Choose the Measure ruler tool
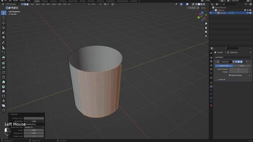 (4, 47)
